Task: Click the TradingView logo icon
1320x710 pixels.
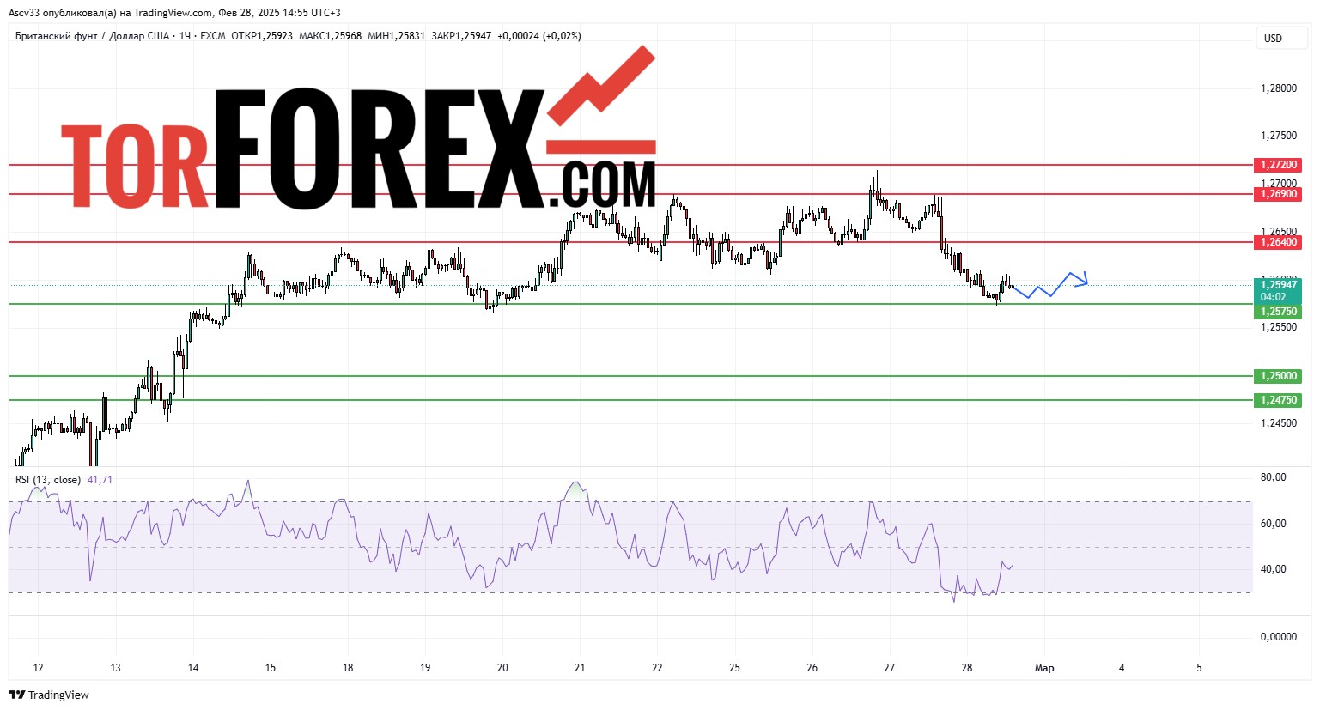Action: click(16, 695)
